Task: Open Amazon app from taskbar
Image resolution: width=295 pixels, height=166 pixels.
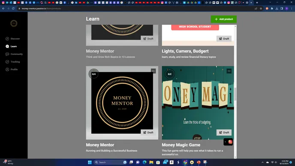Action: pos(172,162)
